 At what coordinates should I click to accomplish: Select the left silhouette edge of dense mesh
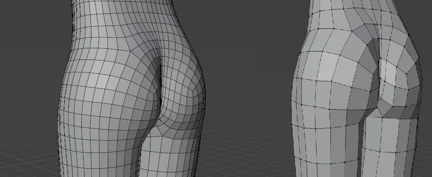61,110
